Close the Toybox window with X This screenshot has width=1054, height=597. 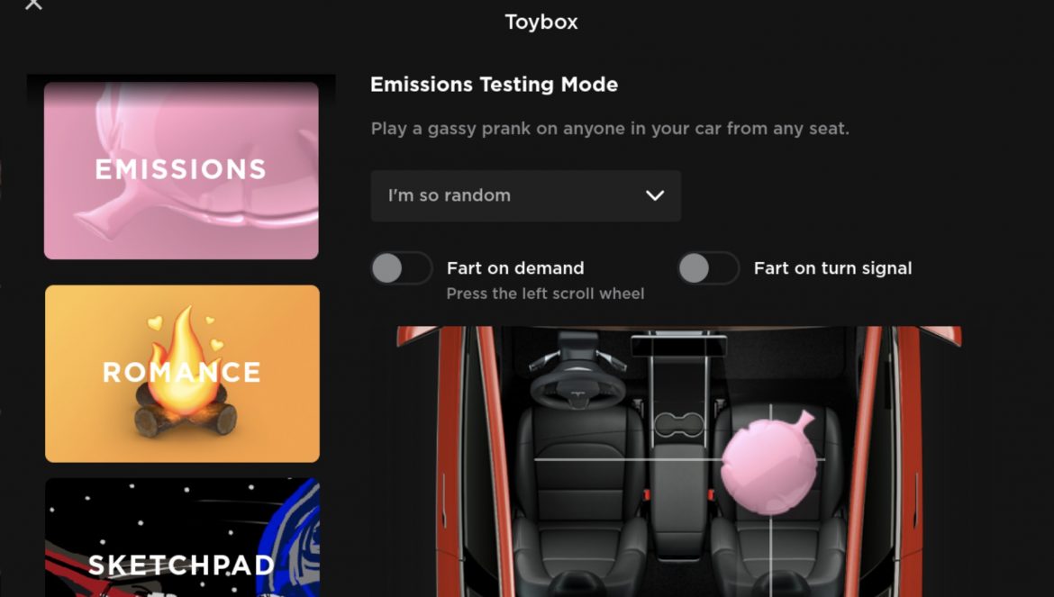click(33, 4)
